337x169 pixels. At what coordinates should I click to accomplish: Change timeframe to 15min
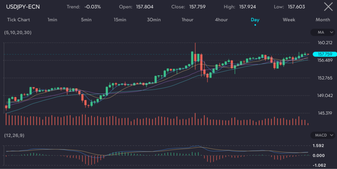pos(120,20)
